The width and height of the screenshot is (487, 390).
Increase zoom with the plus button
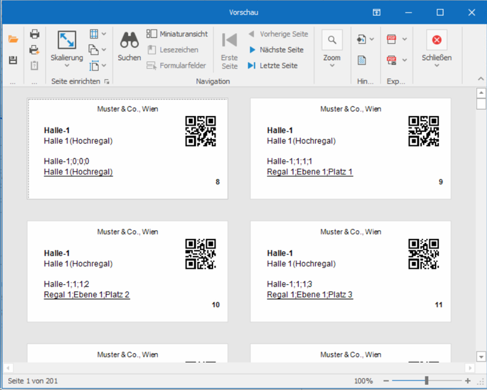click(468, 381)
